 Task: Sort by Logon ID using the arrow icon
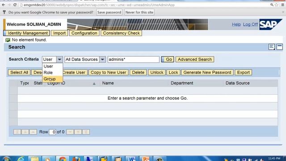pos(94,84)
